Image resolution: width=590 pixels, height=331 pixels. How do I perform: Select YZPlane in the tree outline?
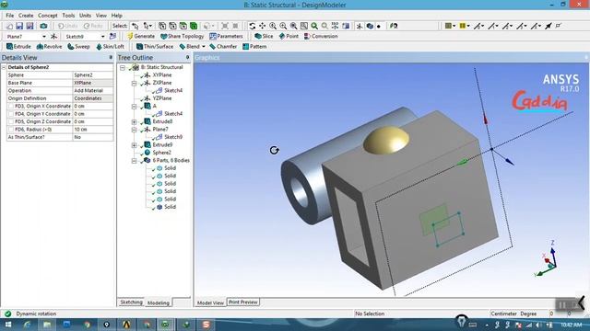[162, 98]
